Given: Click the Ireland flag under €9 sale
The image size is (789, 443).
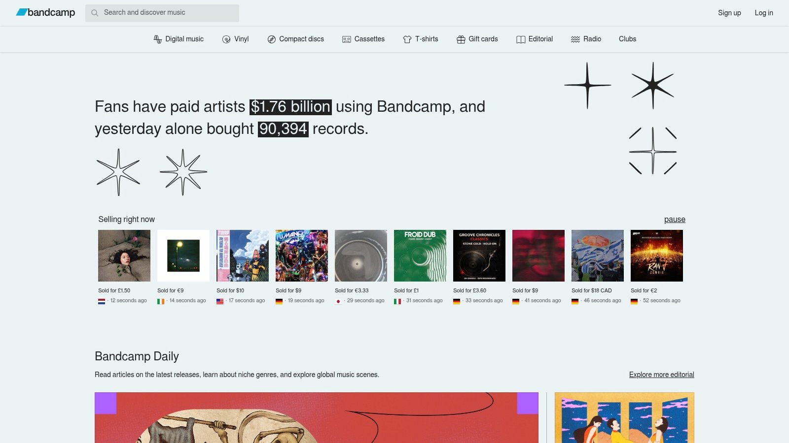Looking at the screenshot, I should coord(161,301).
